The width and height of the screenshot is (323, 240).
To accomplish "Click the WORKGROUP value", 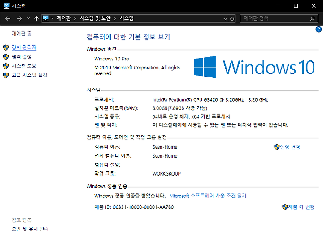I will [x=166, y=174].
